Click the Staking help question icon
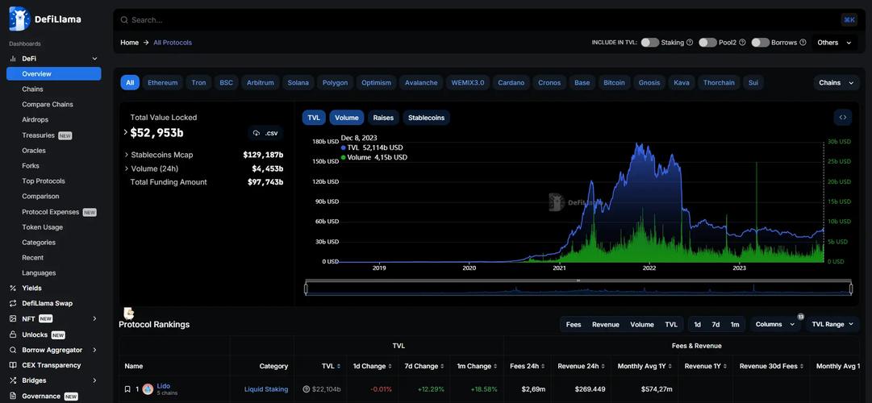Viewport: 872px width, 403px height. point(690,42)
